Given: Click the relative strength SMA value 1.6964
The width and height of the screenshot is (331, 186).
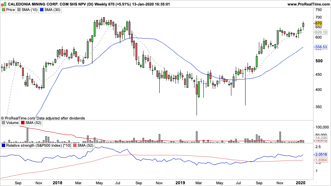Looking at the screenshot, I should (x=321, y=160).
